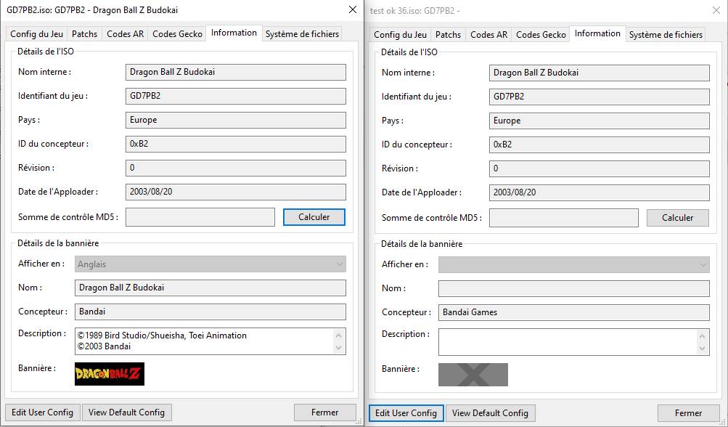Click Description scroll up arrow in GD7PB2.iso window

[338, 335]
